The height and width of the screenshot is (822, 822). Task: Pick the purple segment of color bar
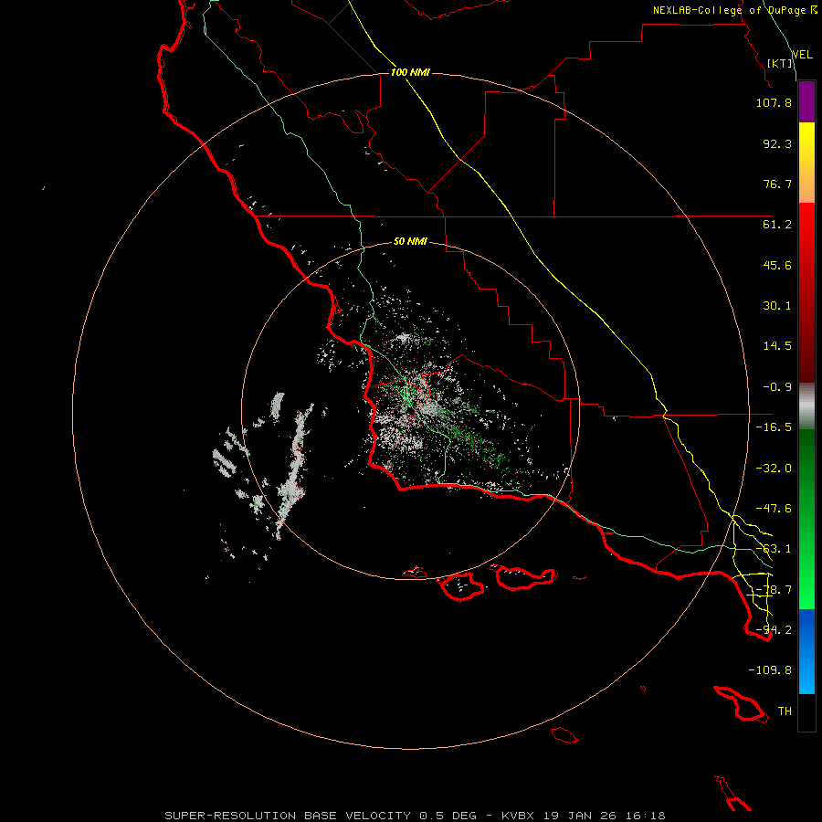(806, 102)
